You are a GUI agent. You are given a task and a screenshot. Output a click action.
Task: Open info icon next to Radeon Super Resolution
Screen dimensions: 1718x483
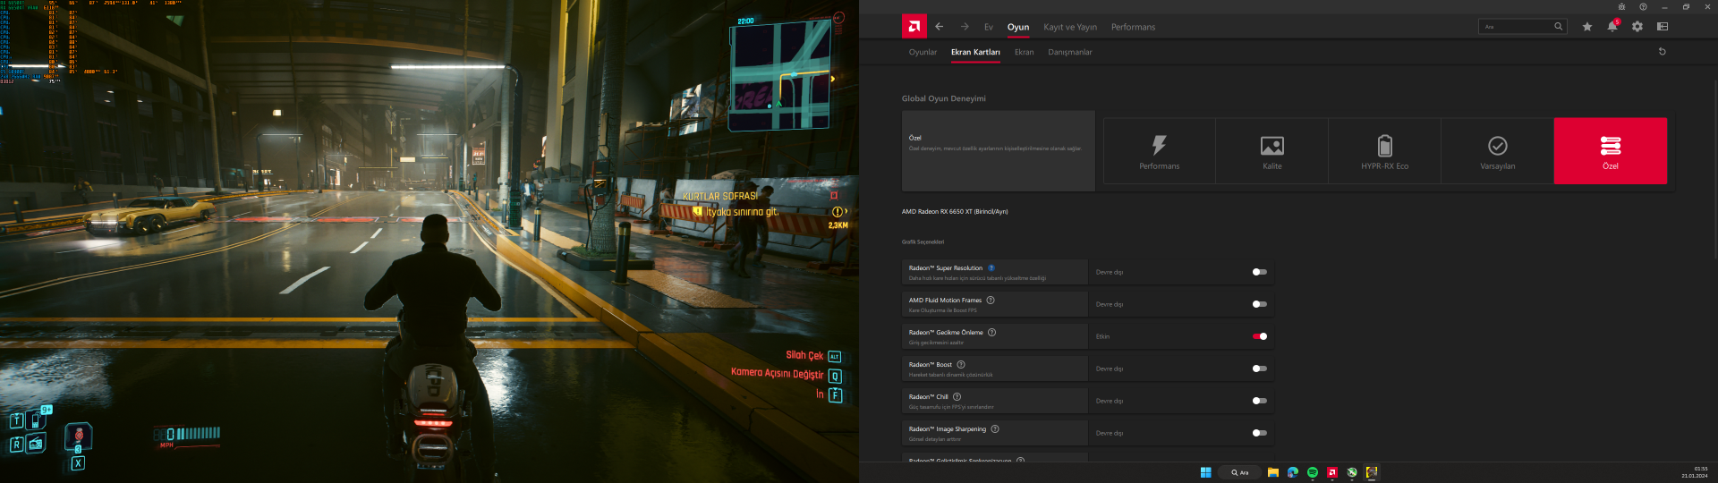[991, 268]
